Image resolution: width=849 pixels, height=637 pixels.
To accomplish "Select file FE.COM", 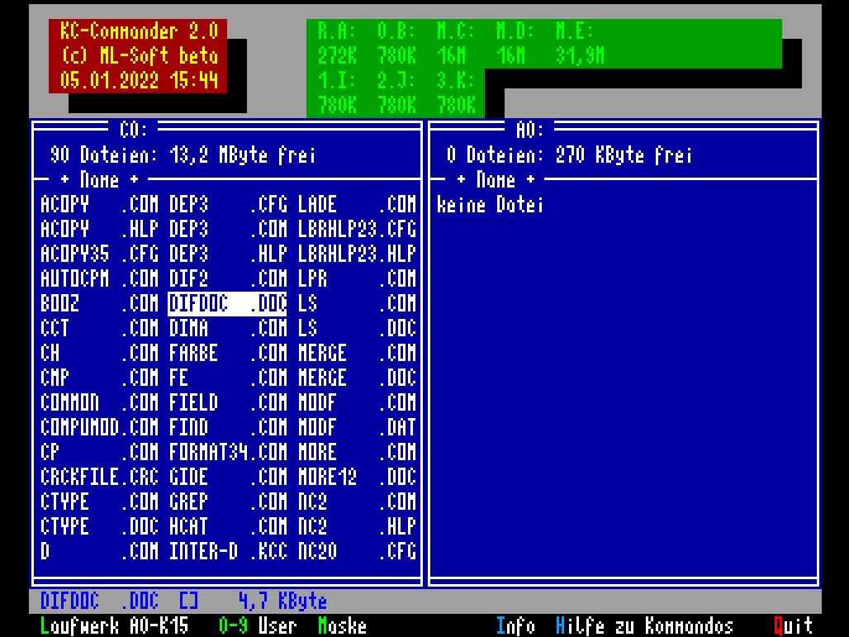I will click(x=228, y=378).
